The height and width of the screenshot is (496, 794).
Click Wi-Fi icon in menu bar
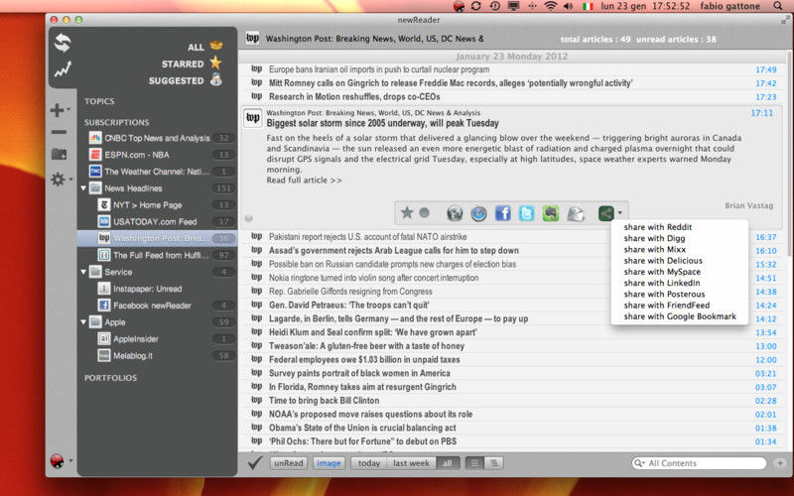point(550,6)
